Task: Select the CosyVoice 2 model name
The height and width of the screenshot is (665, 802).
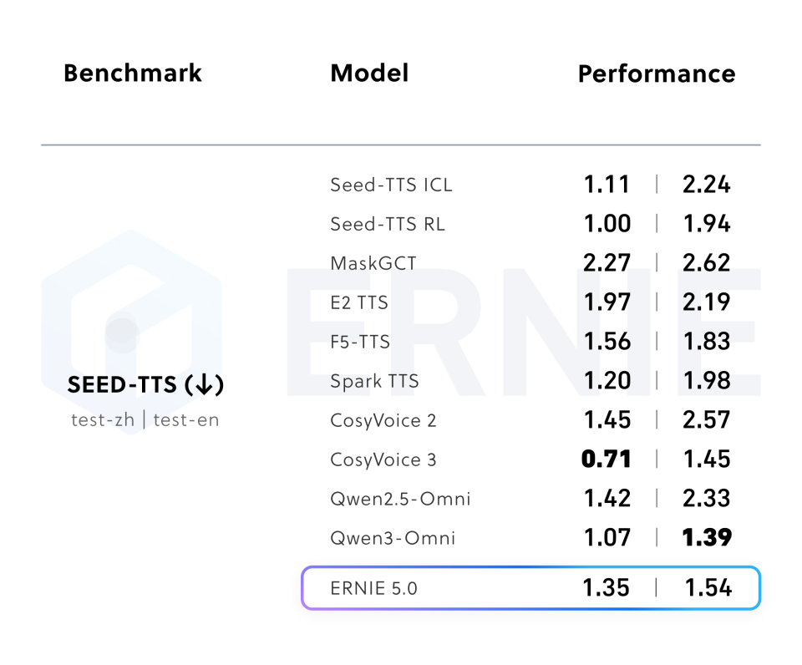Action: [x=383, y=420]
